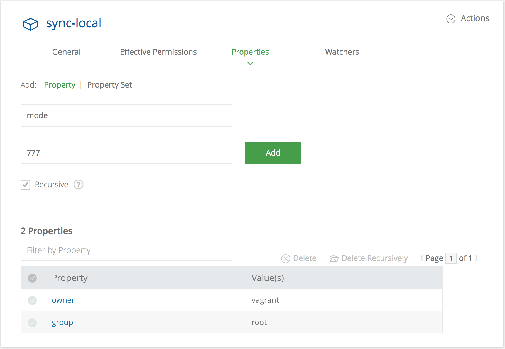Click the 2 Properties heading
This screenshot has width=505, height=349.
click(x=46, y=231)
